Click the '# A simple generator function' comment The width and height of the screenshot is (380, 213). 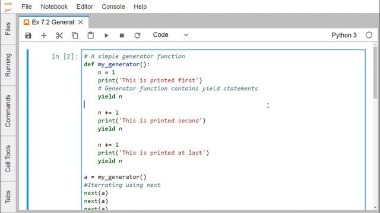(x=134, y=56)
